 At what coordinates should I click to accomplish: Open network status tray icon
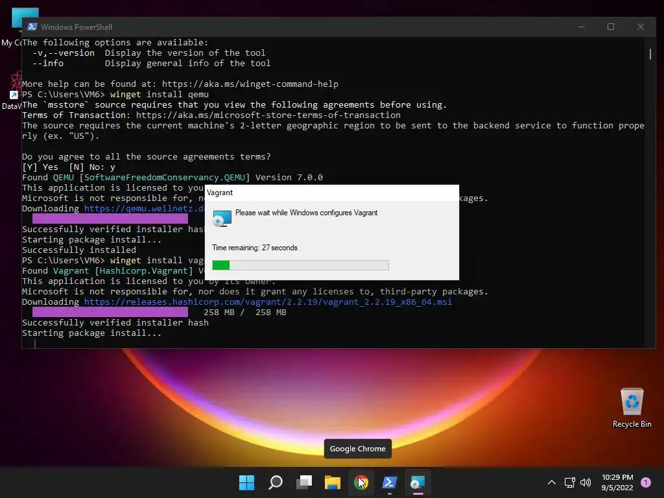coord(569,482)
